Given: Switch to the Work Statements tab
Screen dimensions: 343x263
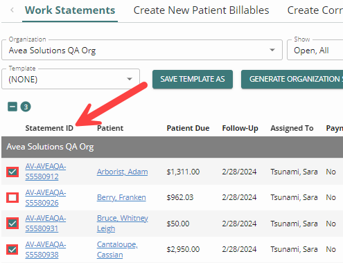Looking at the screenshot, I should 70,10.
